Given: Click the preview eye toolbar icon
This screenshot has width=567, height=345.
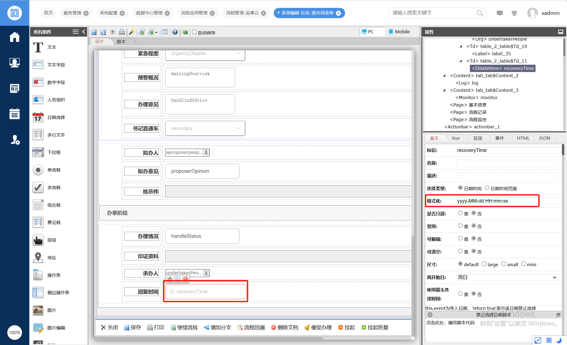Looking at the screenshot, I should click(112, 32).
